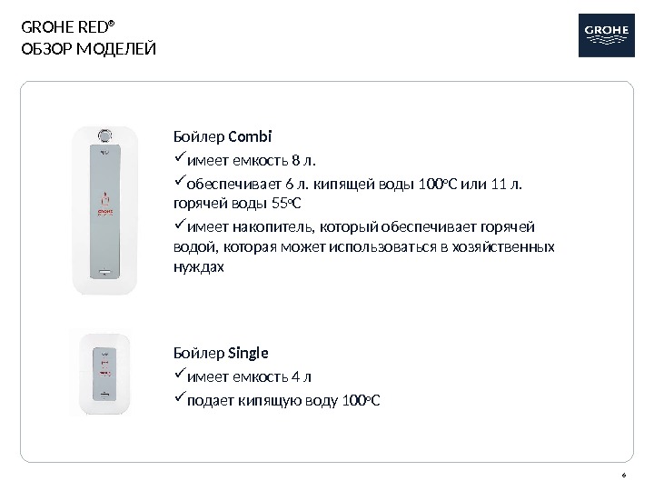Click the GROHE logo in the corner
Image resolution: width=654 pixels, height=491 pixels.
coord(606,36)
